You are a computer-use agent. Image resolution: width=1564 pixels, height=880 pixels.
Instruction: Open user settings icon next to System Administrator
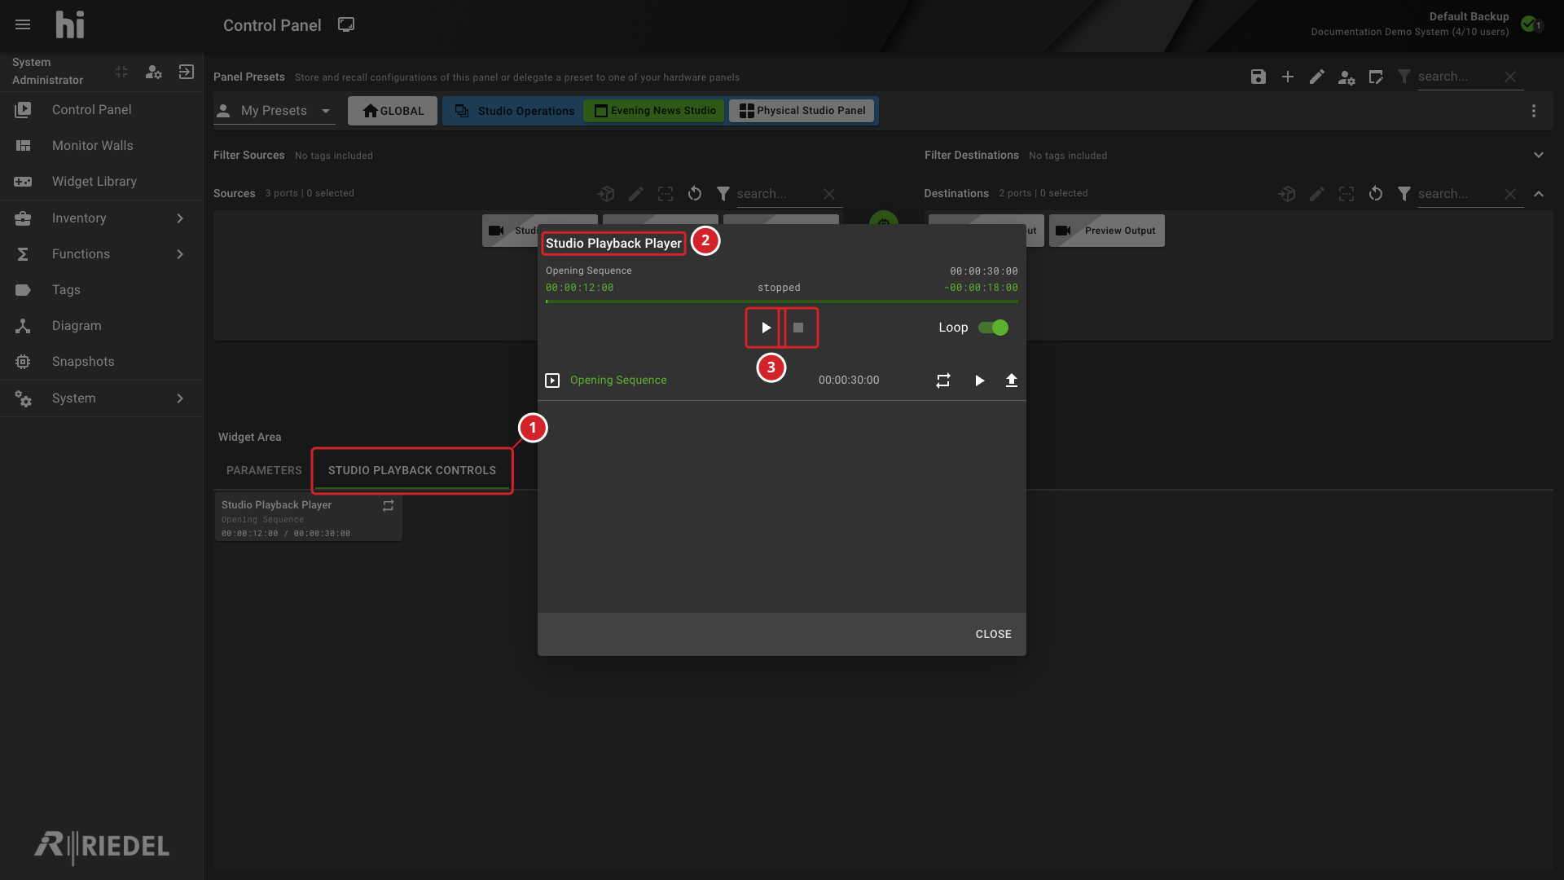[154, 72]
